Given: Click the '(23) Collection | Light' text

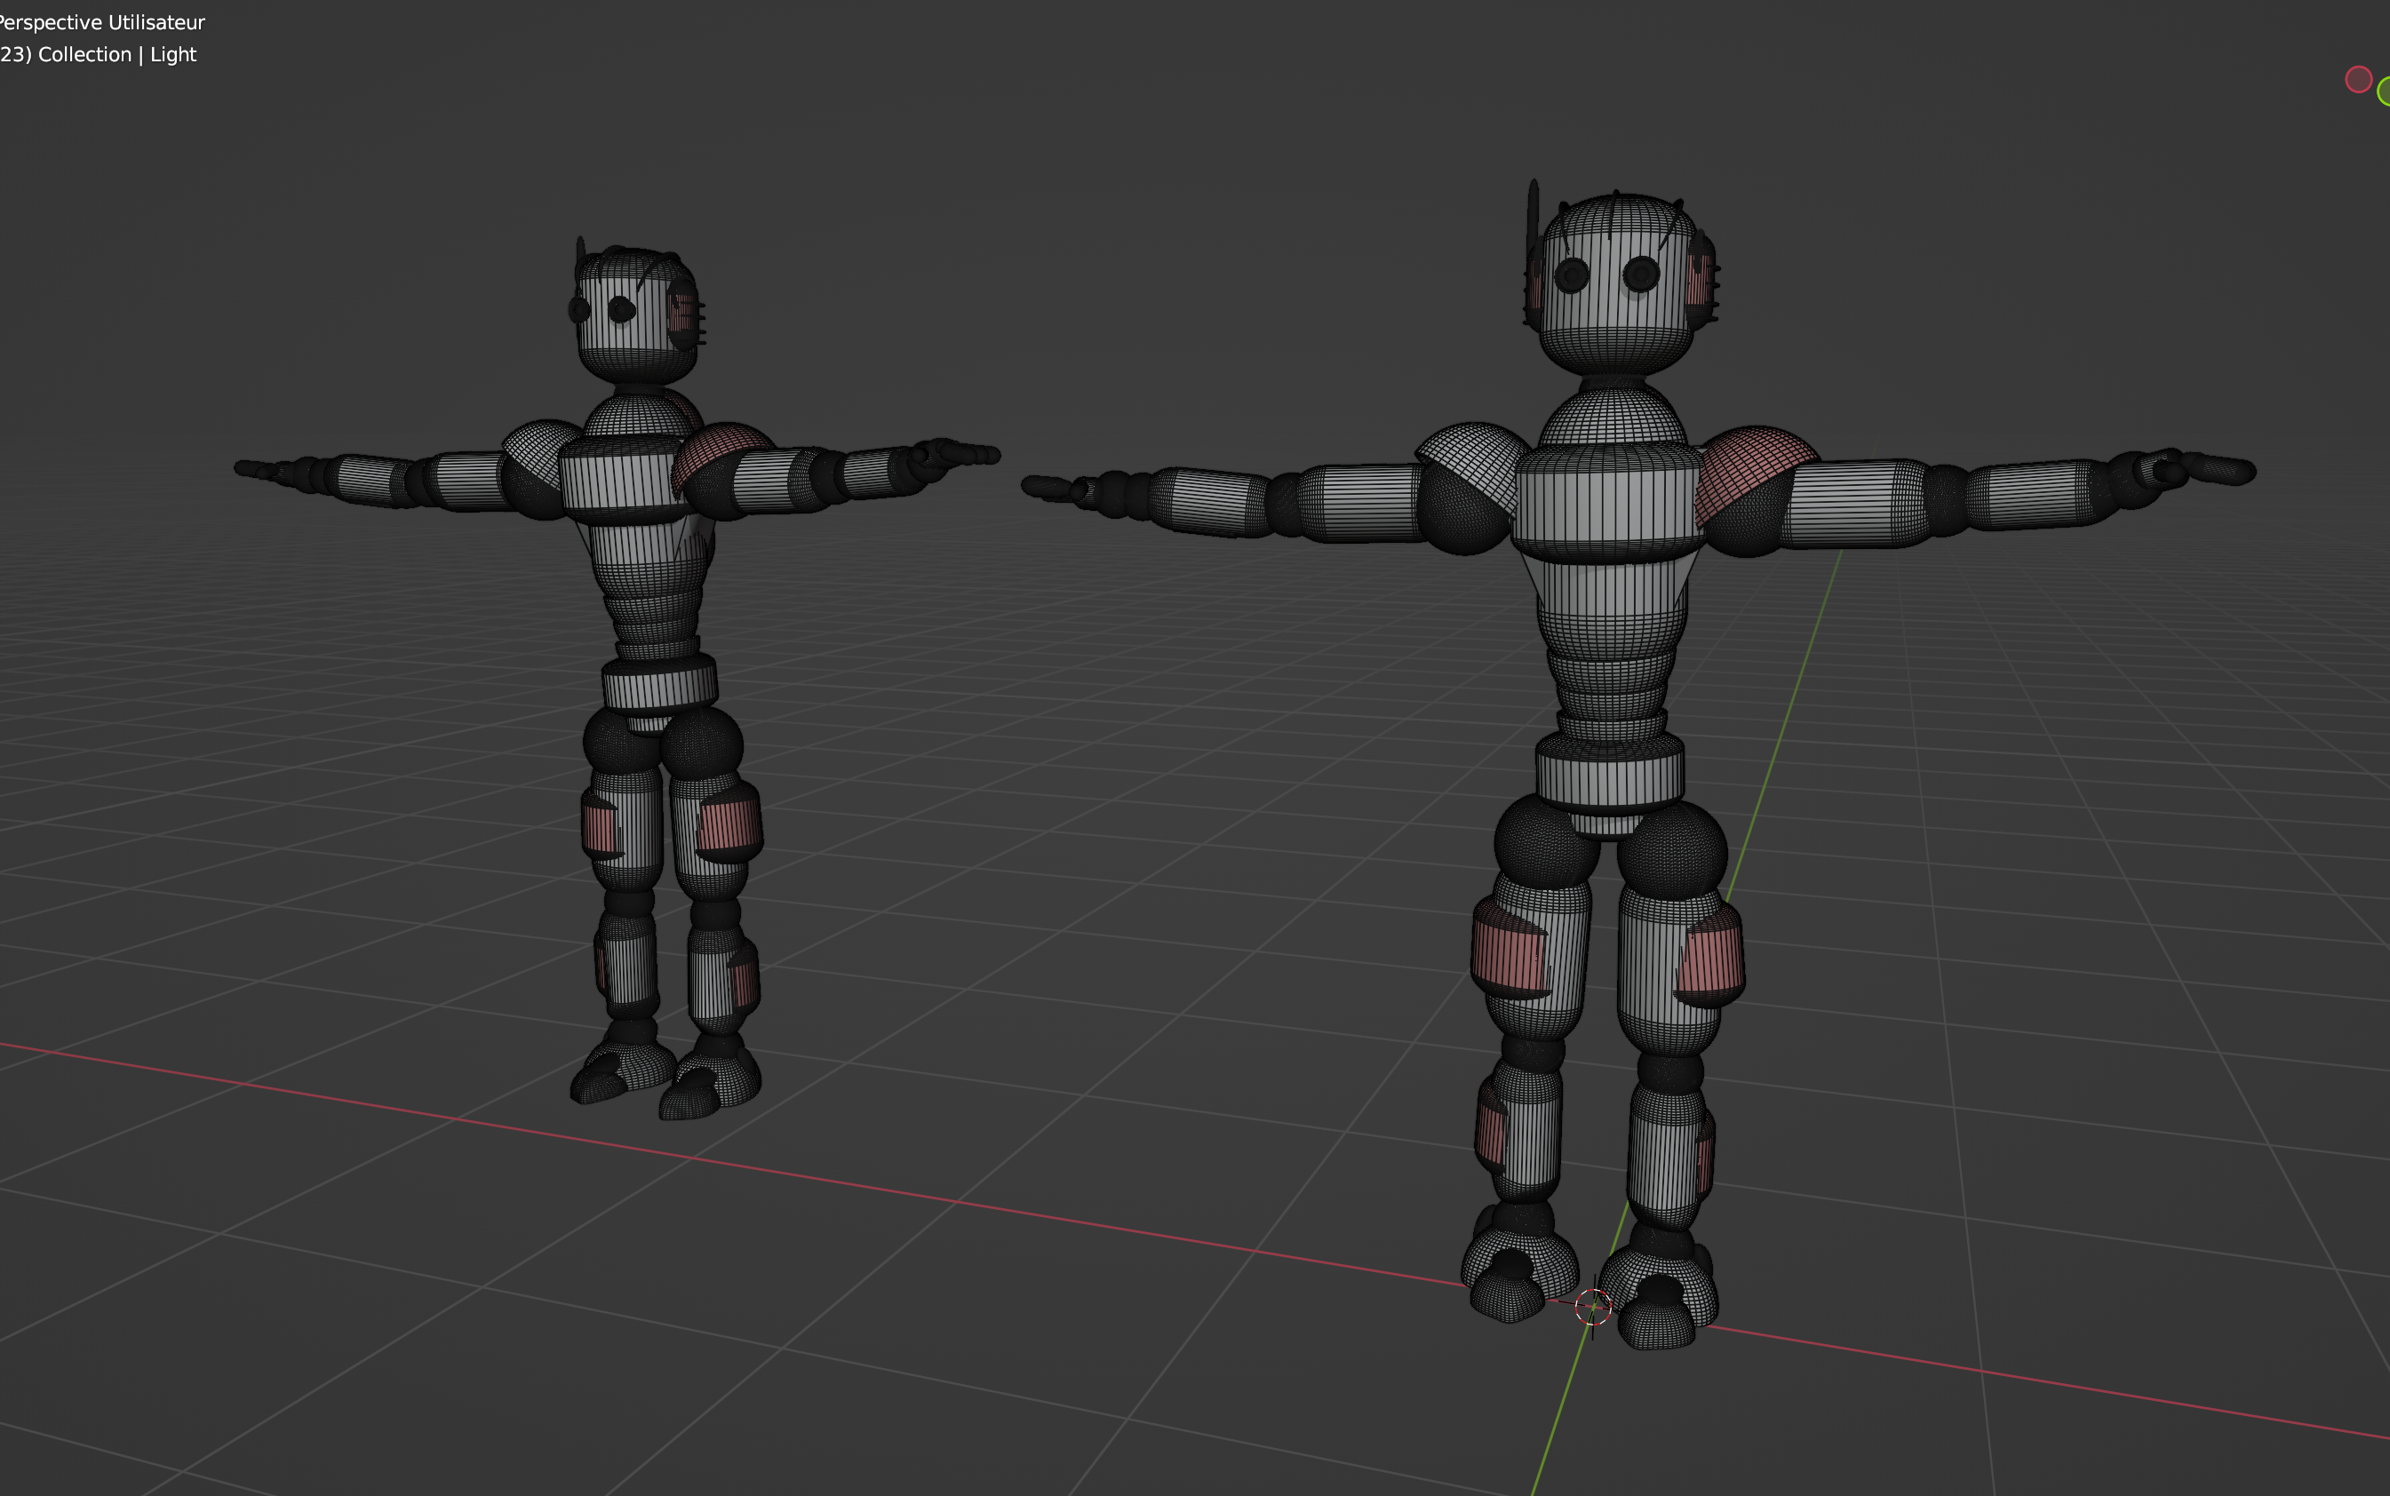Looking at the screenshot, I should coord(97,54).
